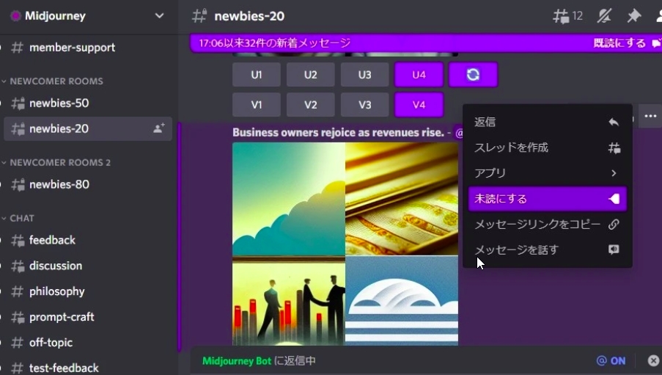The height and width of the screenshot is (375, 662).
Task: Click the re-roll refresh icon button
Action: [x=473, y=75]
